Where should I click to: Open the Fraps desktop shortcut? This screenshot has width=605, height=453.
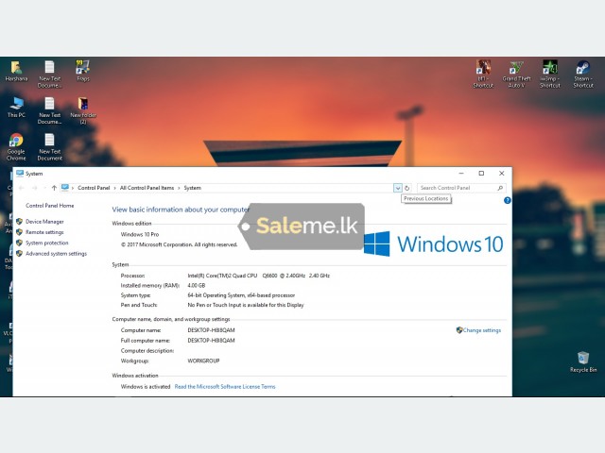point(83,71)
